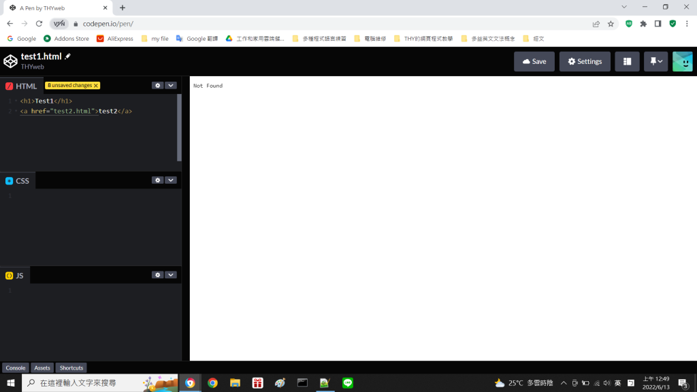This screenshot has width=697, height=392.
Task: Select the JS editor tab
Action: point(15,276)
